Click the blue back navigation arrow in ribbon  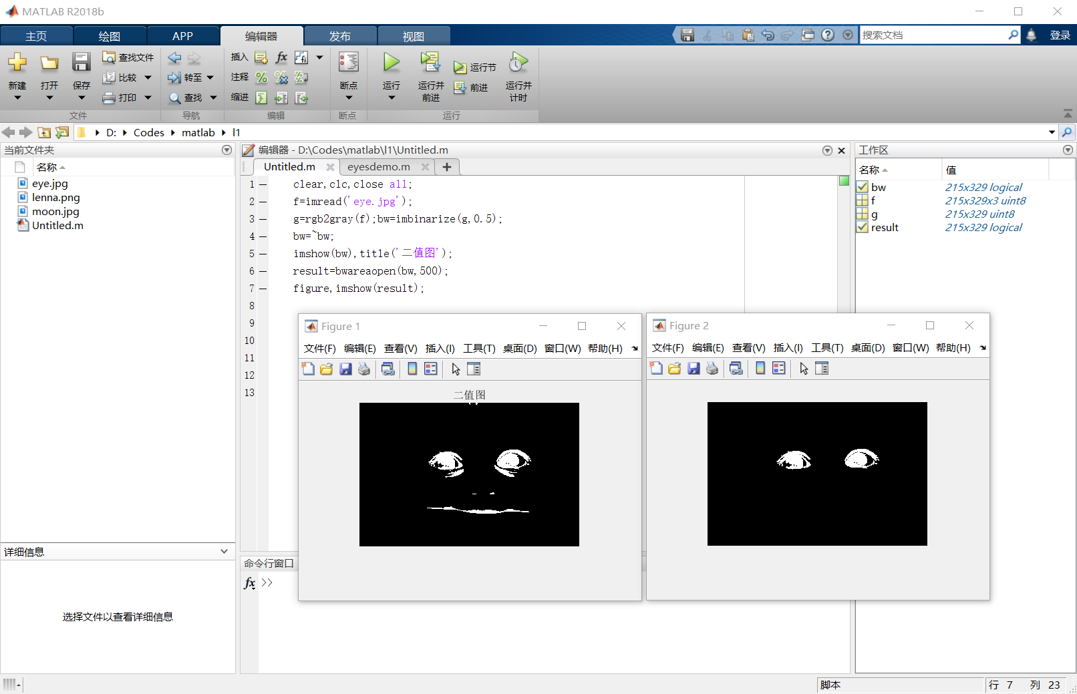coord(174,57)
